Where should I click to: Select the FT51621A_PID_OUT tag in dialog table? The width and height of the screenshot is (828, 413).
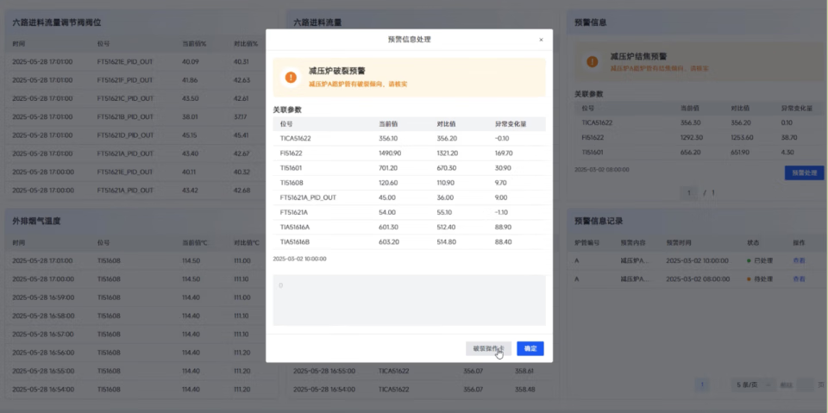309,197
